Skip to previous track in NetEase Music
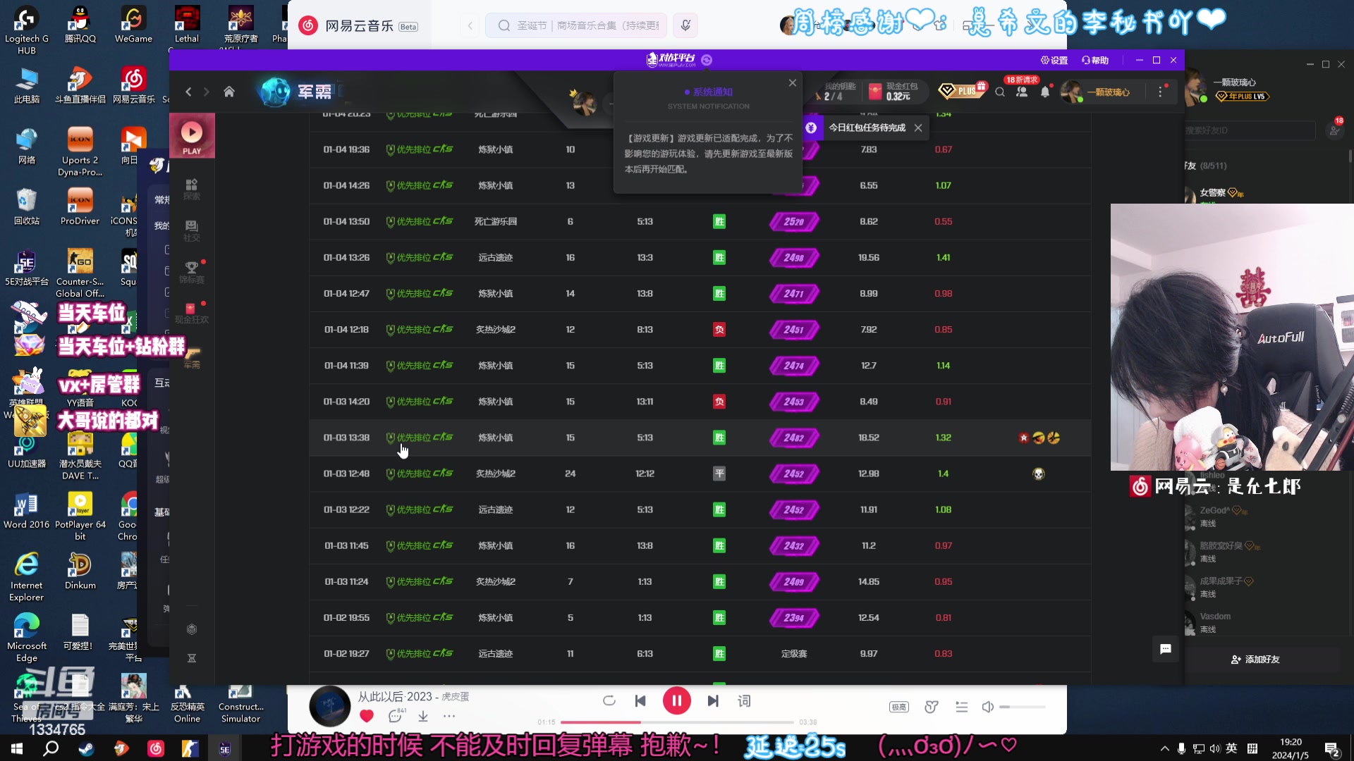Screen dimensions: 1354x761 pyautogui.click(x=640, y=700)
